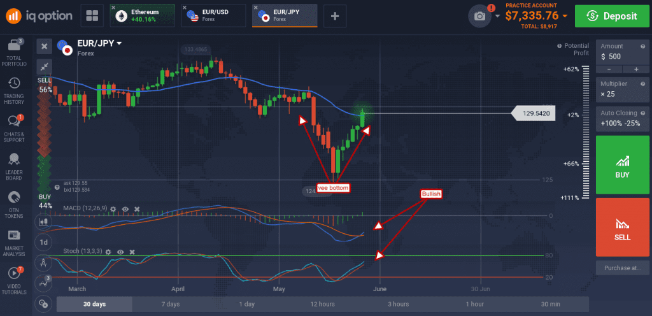Image resolution: width=652 pixels, height=316 pixels.
Task: Select the 1 hour timeframe
Action: tap(474, 304)
